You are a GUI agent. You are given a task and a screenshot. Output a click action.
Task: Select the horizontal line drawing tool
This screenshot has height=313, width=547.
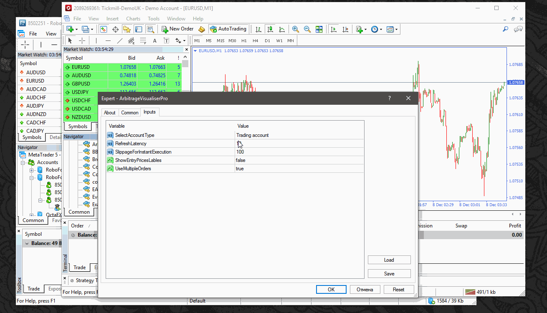tap(108, 40)
